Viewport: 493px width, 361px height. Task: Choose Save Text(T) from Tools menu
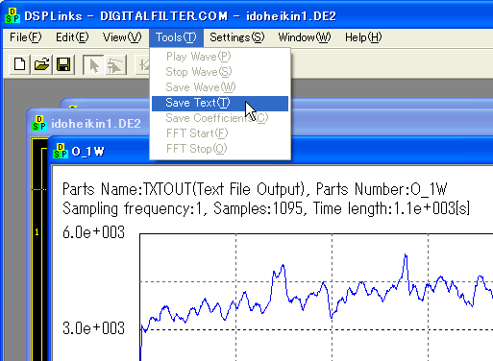click(220, 103)
